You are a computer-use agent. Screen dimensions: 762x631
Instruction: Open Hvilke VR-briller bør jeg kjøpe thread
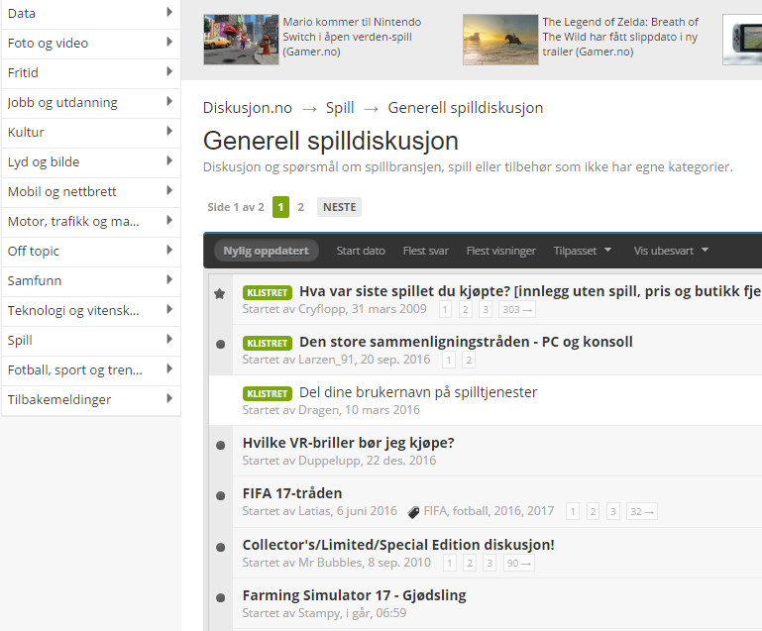click(x=349, y=443)
